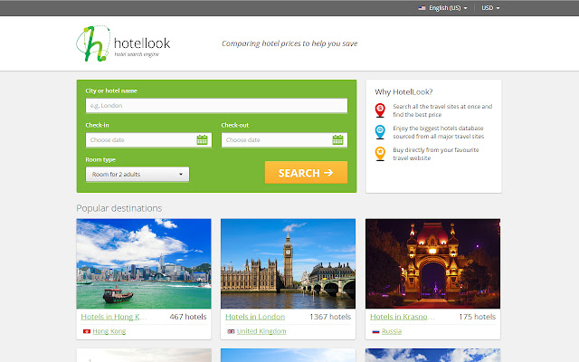Viewport: 579px width, 362px height.
Task: Click the Room type label
Action: tap(100, 160)
